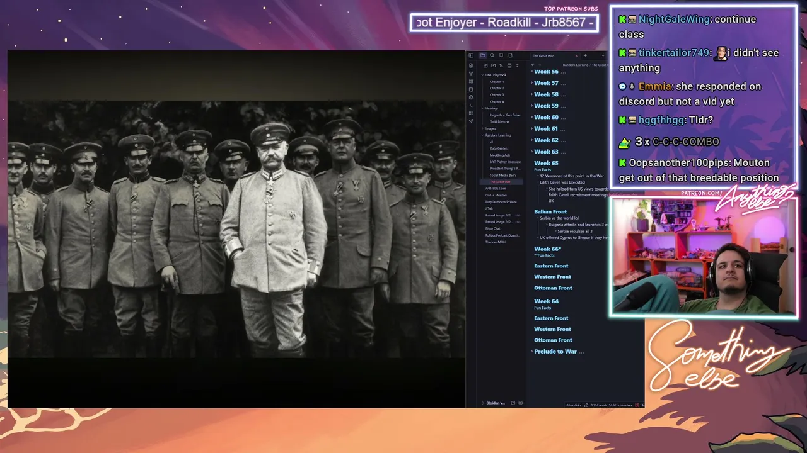Viewport: 807px width, 453px height.
Task: Open command palette ribbon icon
Action: [471, 105]
